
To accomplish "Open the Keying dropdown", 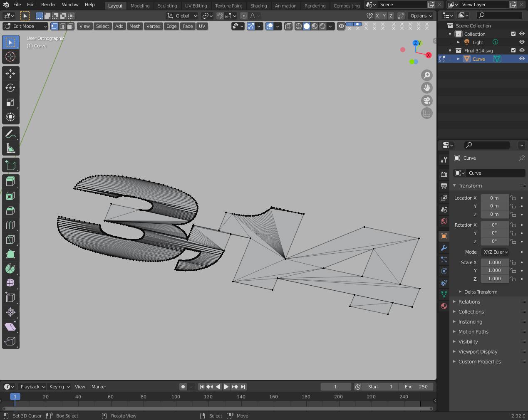I will click(59, 387).
